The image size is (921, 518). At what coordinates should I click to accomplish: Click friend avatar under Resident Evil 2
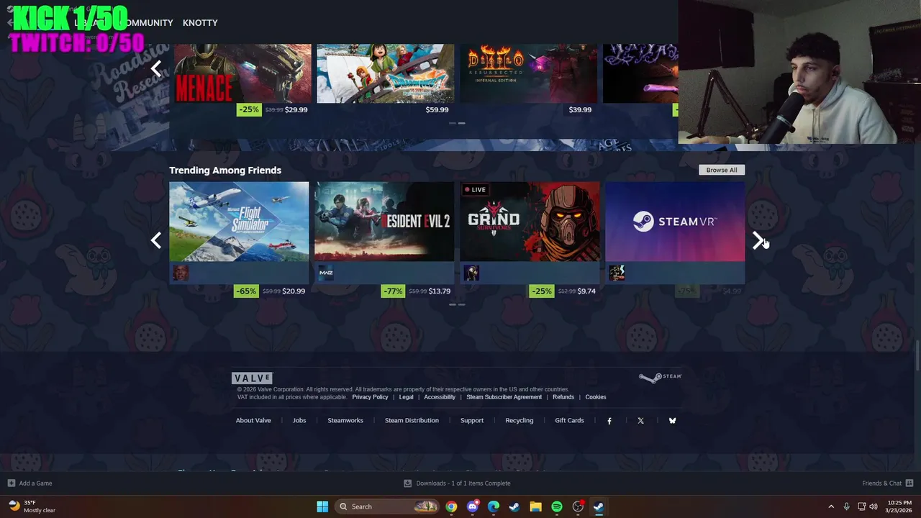tap(326, 273)
